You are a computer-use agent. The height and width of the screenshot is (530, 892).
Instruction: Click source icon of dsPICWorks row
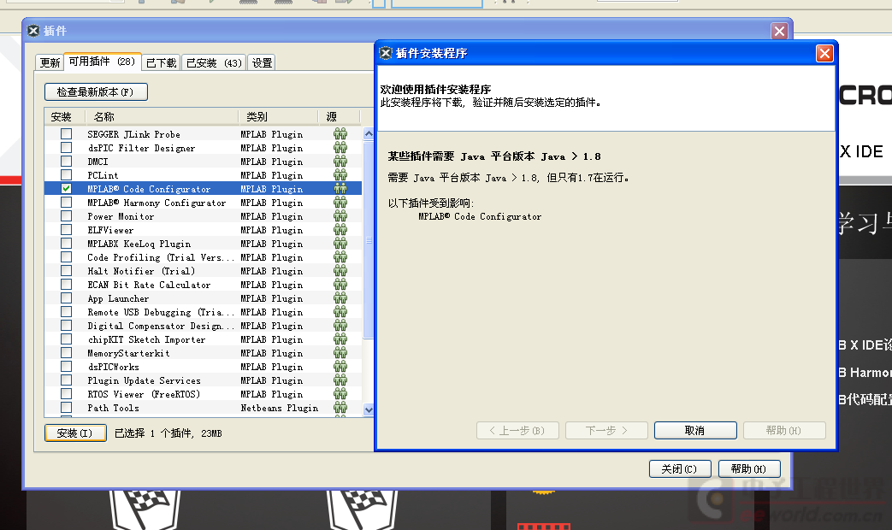pyautogui.click(x=340, y=366)
